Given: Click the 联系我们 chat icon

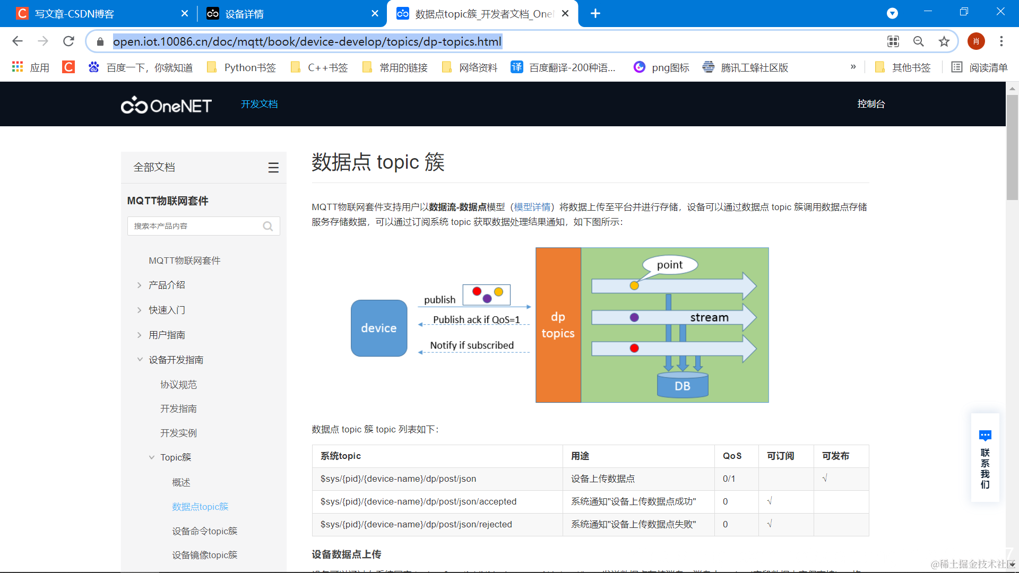Looking at the screenshot, I should (985, 436).
